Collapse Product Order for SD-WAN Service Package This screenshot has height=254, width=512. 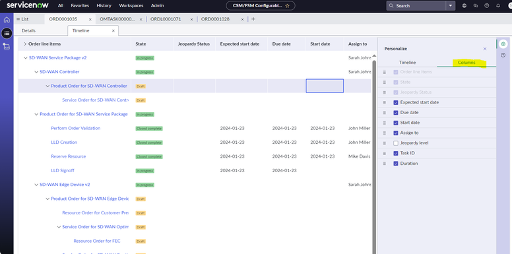click(x=36, y=114)
